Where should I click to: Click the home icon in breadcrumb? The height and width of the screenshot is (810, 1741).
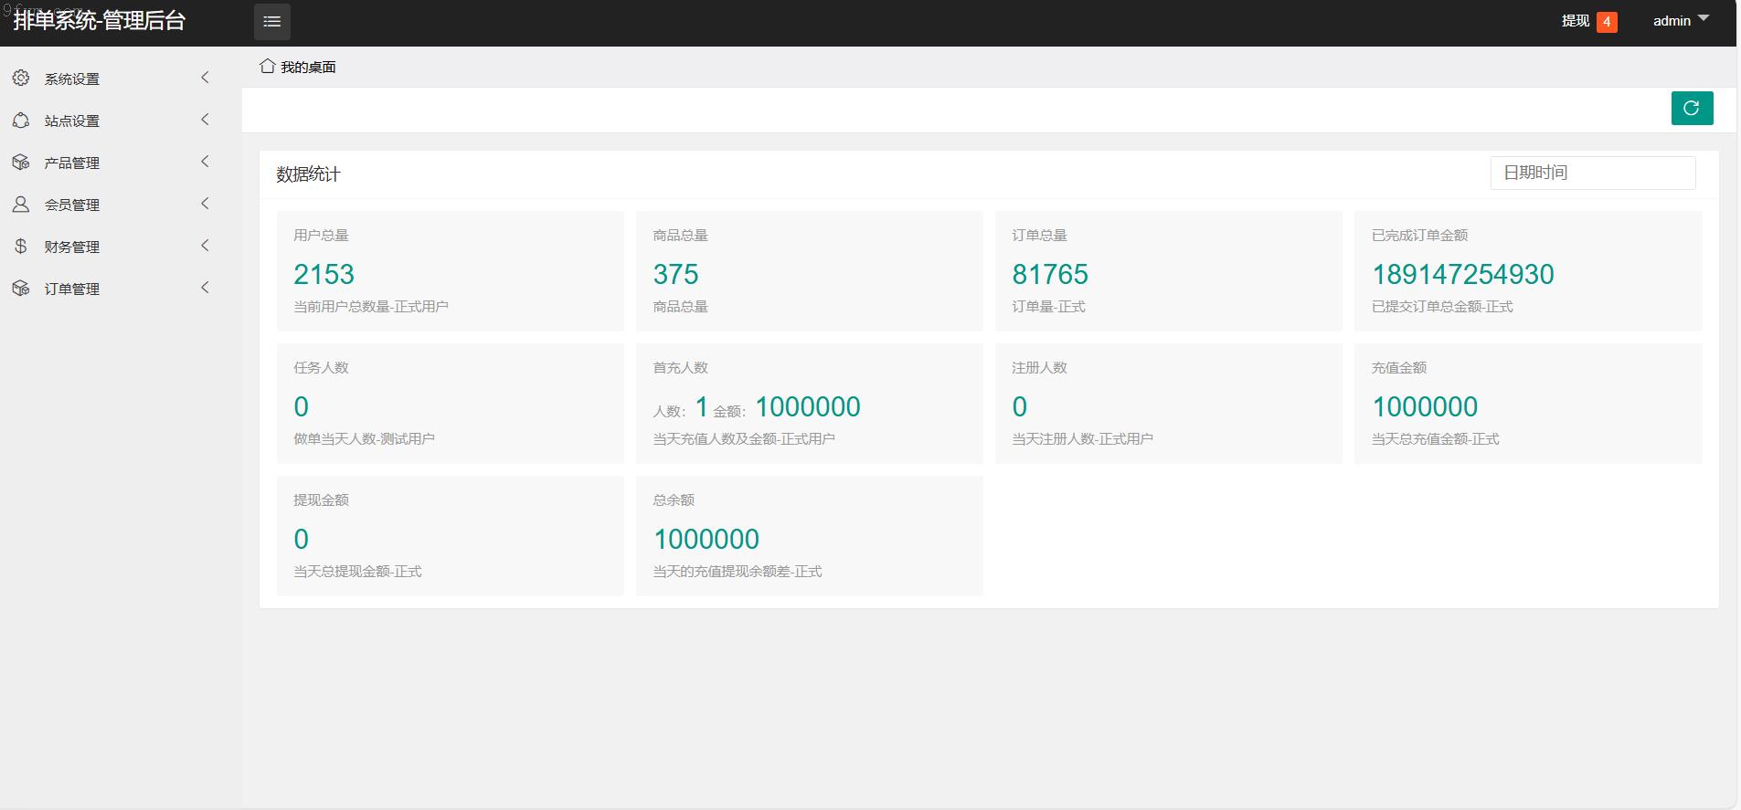pyautogui.click(x=268, y=67)
